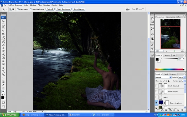The height and width of the screenshot is (117, 187).
Task: Toggle lock position
Action: coord(166,81)
